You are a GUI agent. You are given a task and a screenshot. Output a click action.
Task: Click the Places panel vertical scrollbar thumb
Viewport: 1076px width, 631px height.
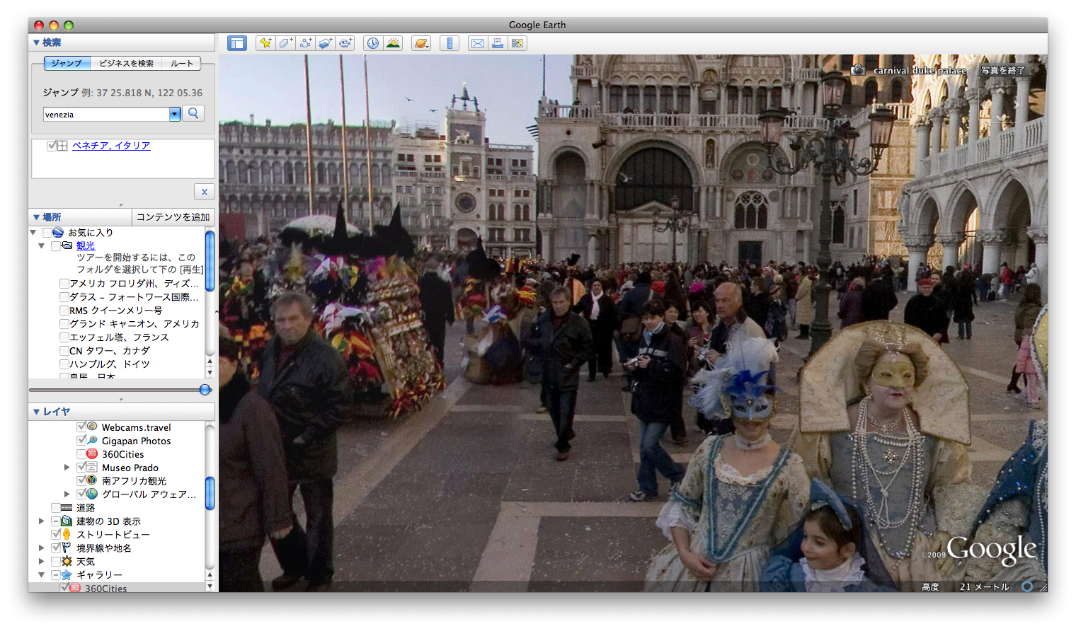click(x=210, y=260)
